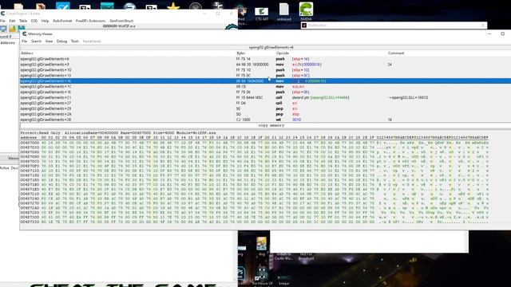Click the Comment column header in disassembler

pyautogui.click(x=396, y=53)
